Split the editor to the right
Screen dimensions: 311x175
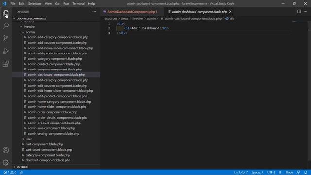[x=299, y=12]
